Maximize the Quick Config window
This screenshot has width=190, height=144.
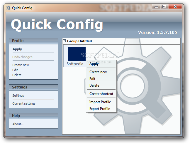[x=164, y=6]
